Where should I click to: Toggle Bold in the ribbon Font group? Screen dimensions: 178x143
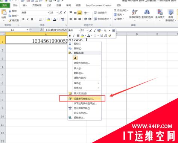(23, 19)
